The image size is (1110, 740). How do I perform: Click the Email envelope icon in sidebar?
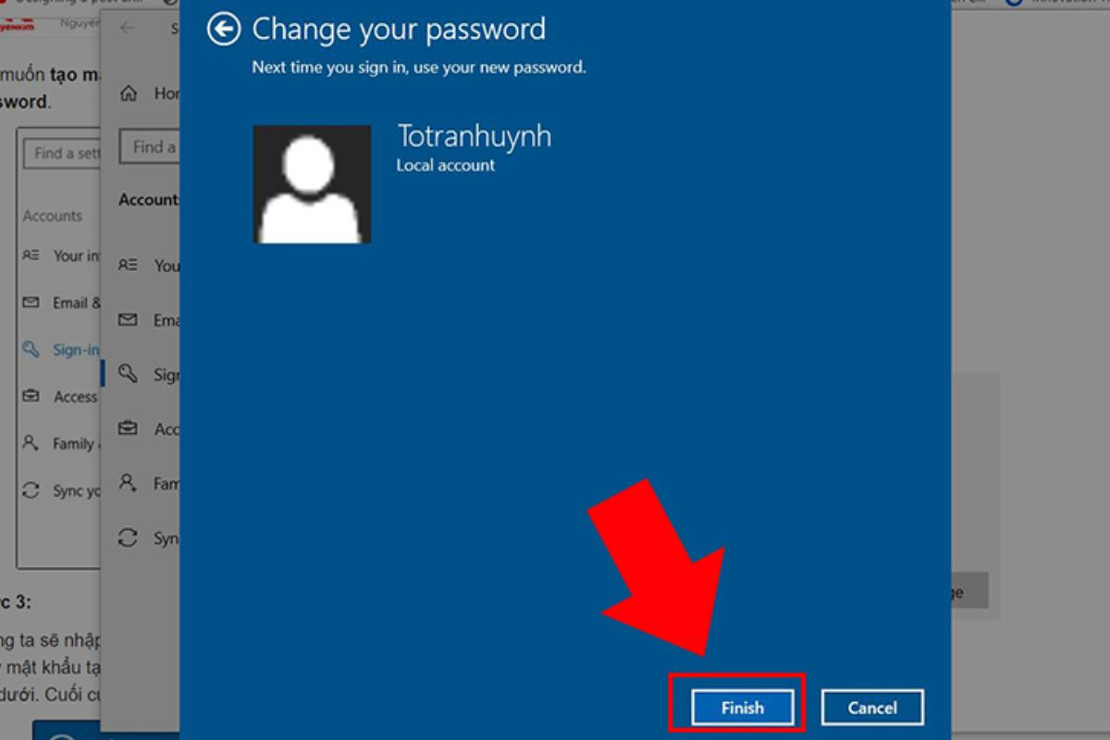[128, 320]
